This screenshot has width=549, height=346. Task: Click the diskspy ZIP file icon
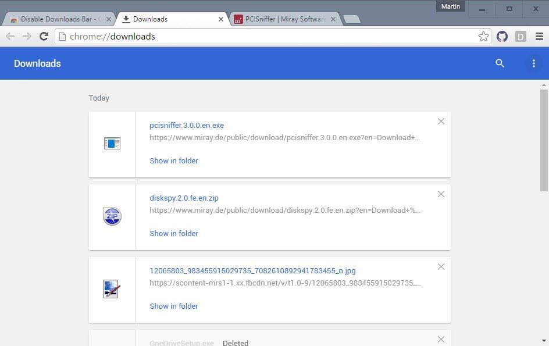click(x=112, y=216)
